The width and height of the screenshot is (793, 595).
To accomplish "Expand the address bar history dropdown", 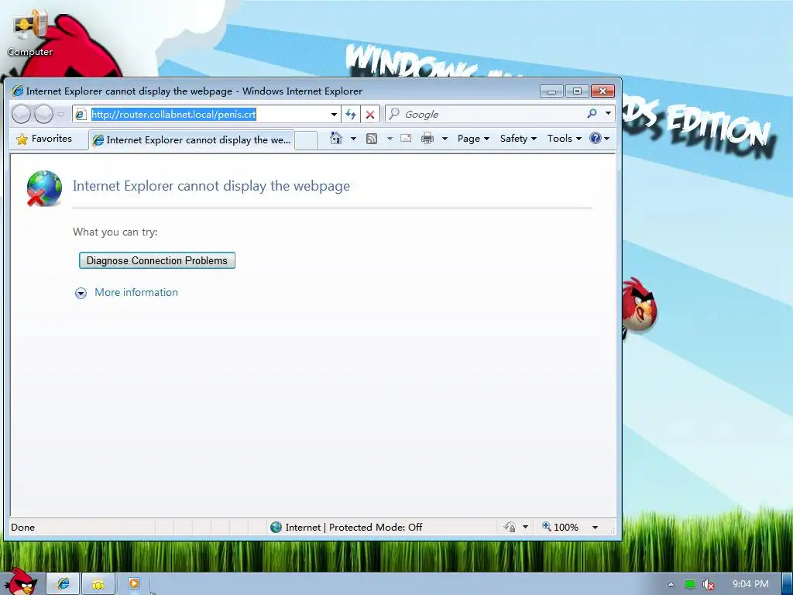I will pyautogui.click(x=334, y=115).
